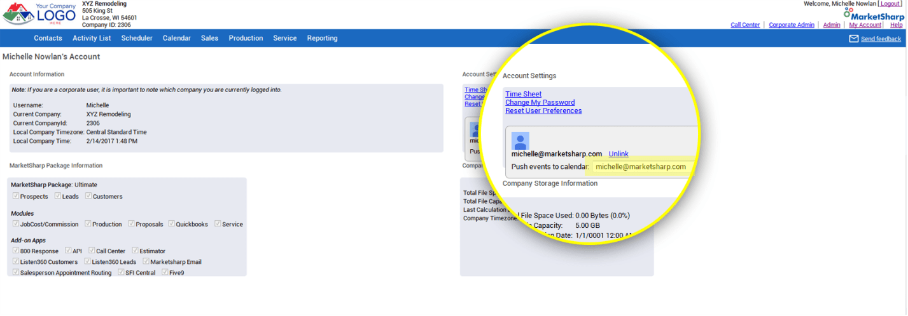Click the Company Storage Information heading in the magnified view
Viewport: 908px width, 316px height.
[550, 183]
